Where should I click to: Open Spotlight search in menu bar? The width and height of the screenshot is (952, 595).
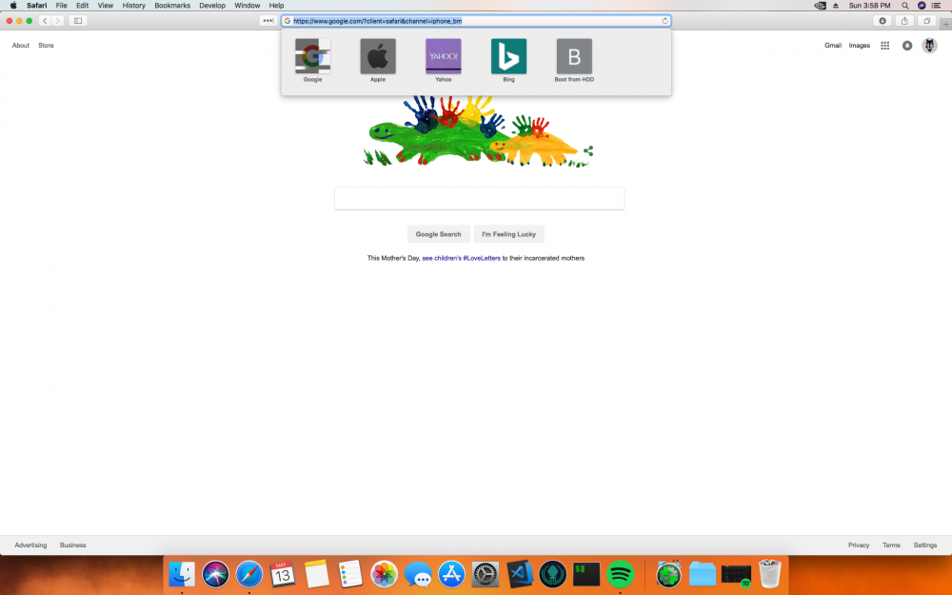click(x=905, y=6)
